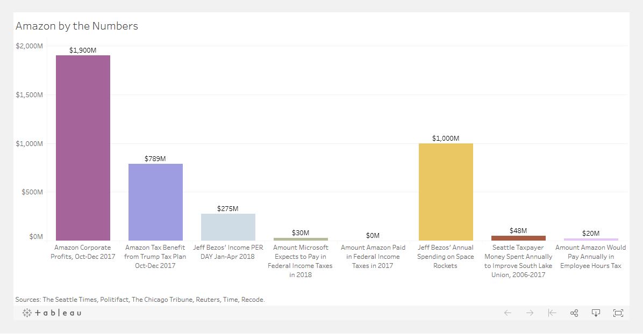Click the revert to start icon

552,313
